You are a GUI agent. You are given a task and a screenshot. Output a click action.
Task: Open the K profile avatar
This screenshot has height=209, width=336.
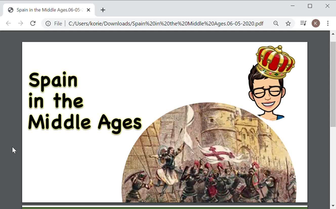click(316, 23)
